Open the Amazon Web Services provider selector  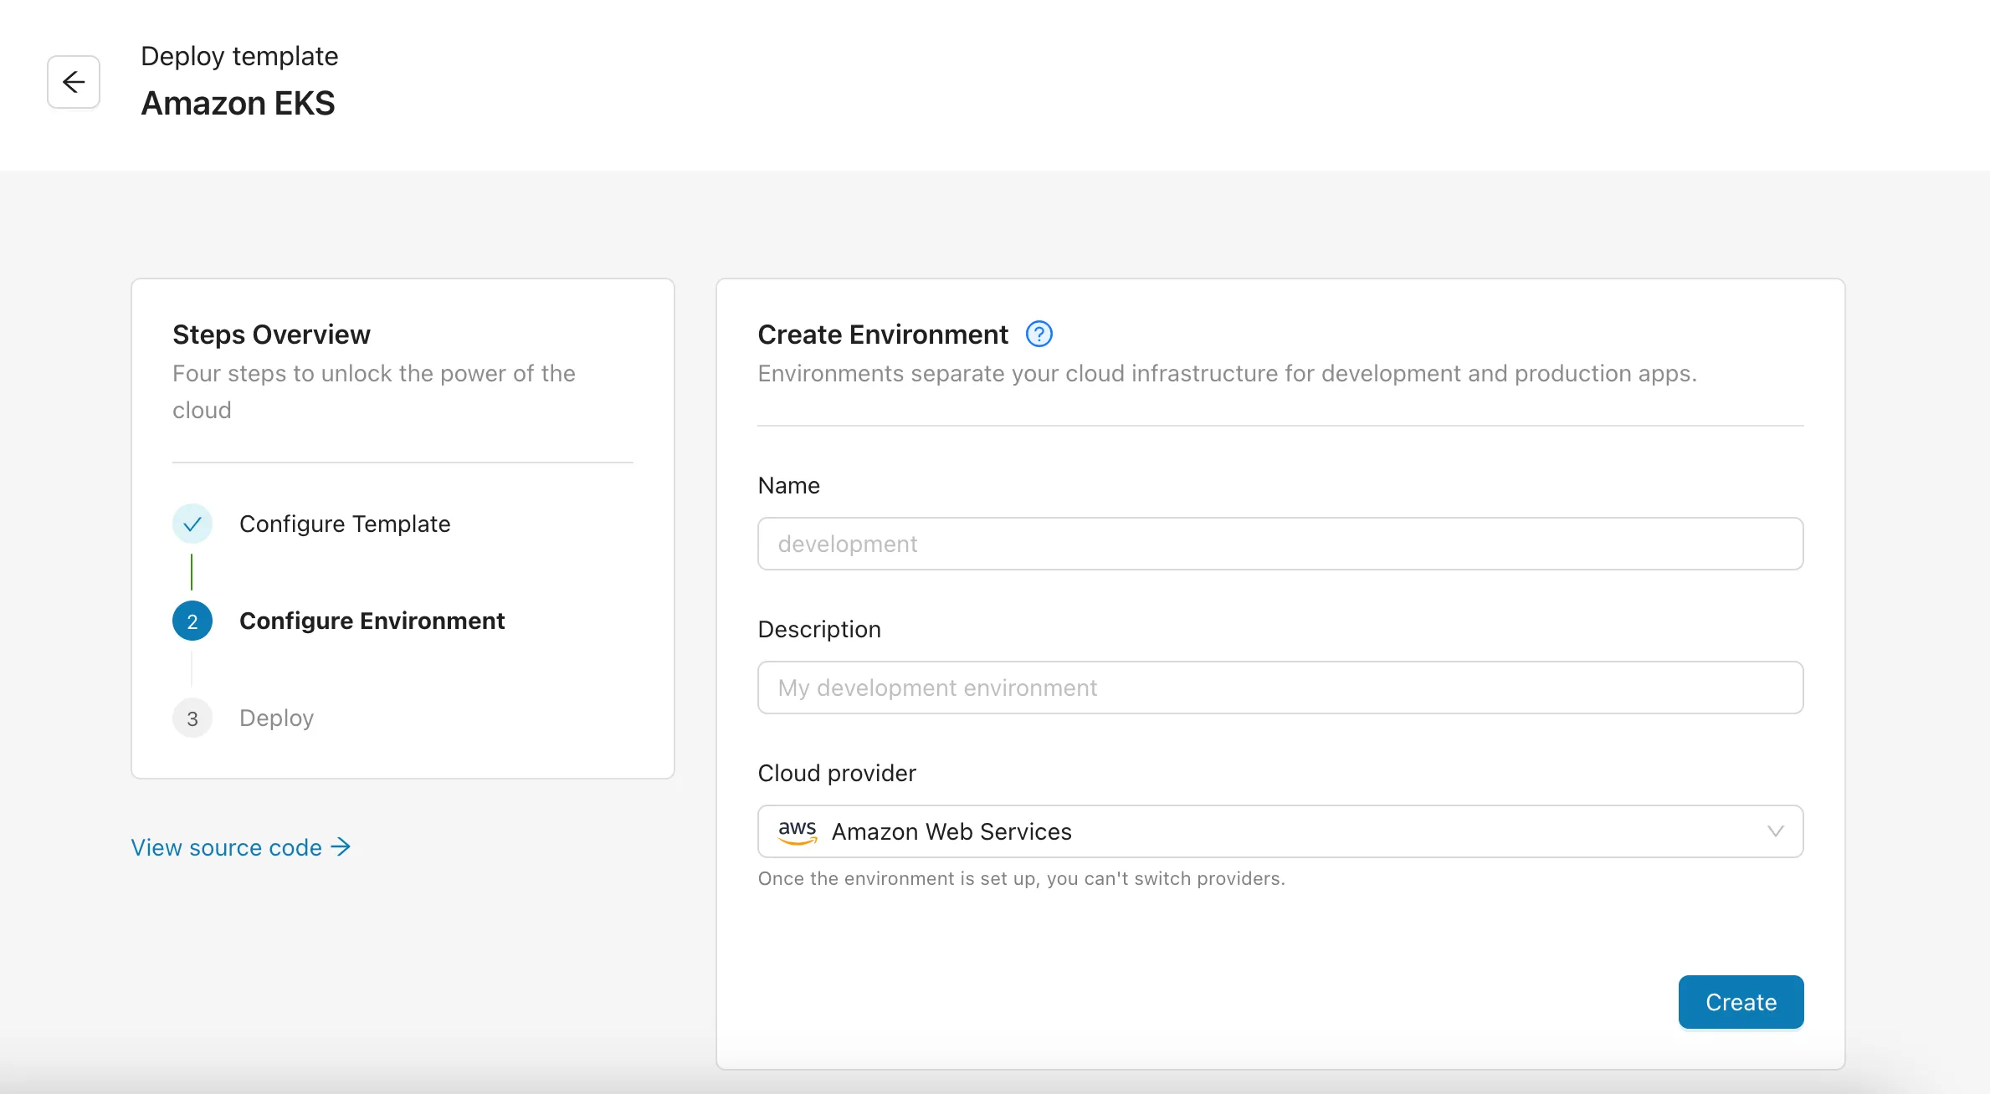[1280, 831]
